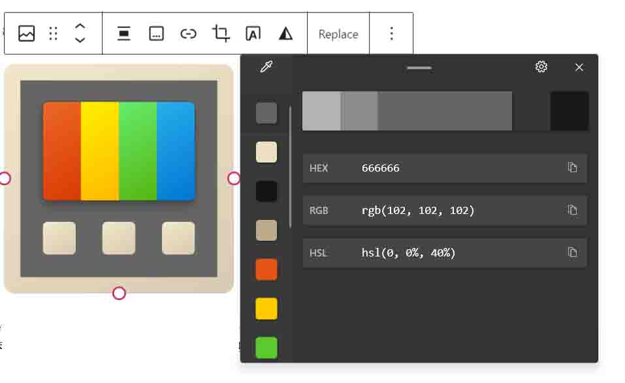Copy the HSL color value
The height and width of the screenshot is (383, 625).
pyautogui.click(x=573, y=253)
